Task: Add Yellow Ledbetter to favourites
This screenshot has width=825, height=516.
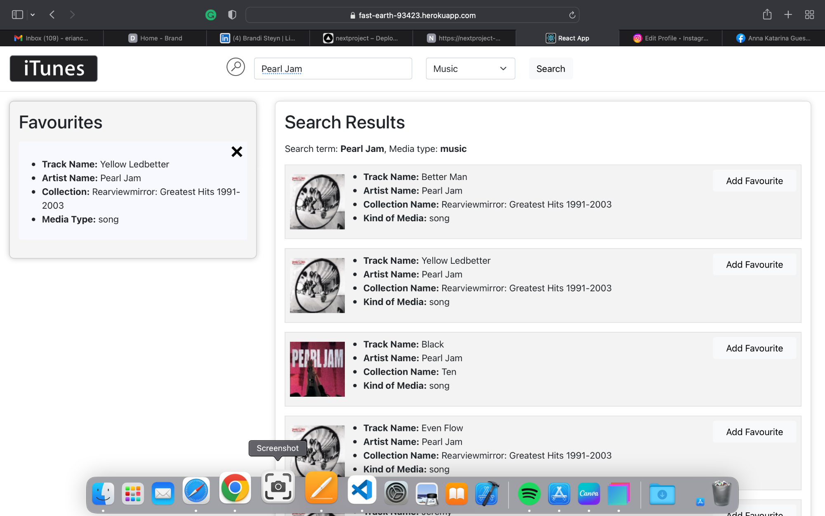Action: 754,265
